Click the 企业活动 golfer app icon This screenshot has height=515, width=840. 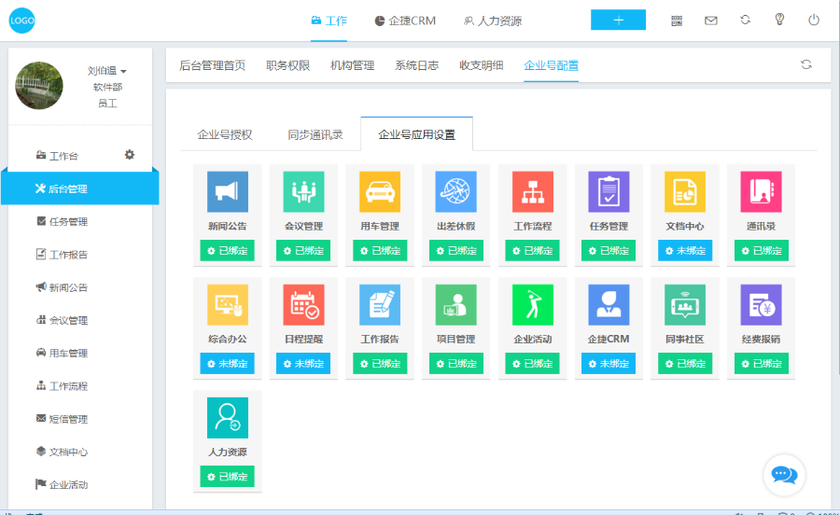[x=533, y=305]
